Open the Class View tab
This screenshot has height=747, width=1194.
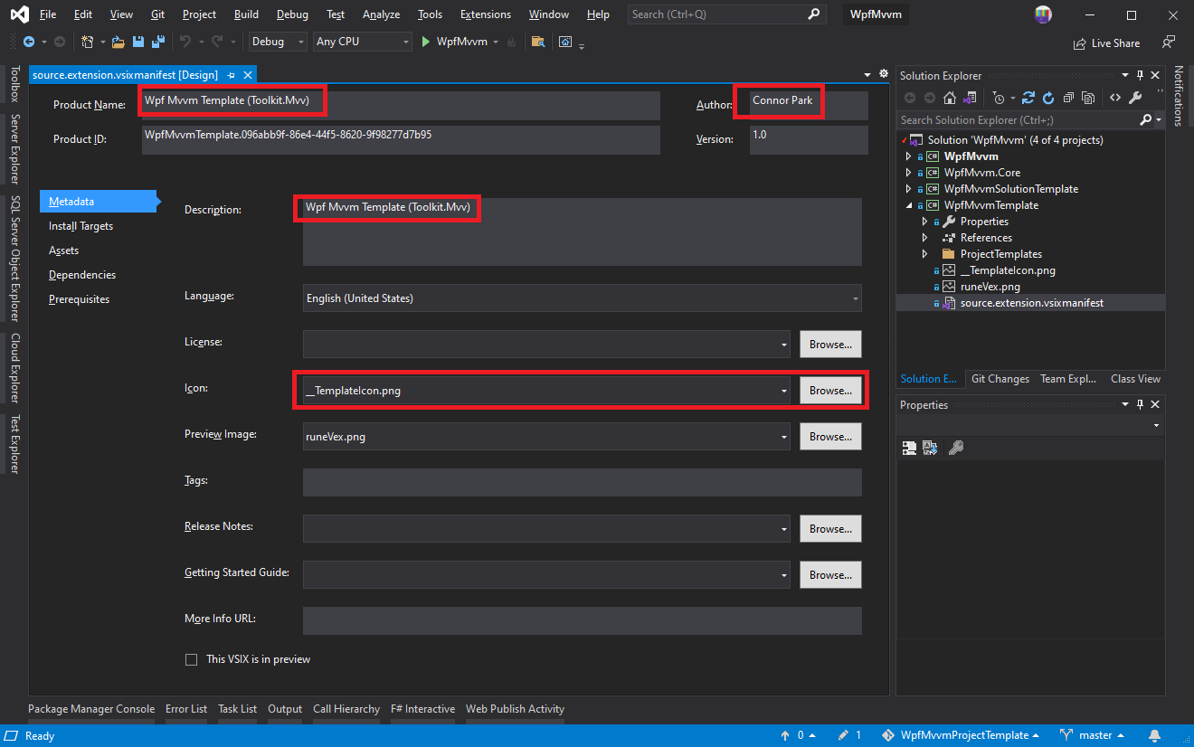coord(1135,379)
